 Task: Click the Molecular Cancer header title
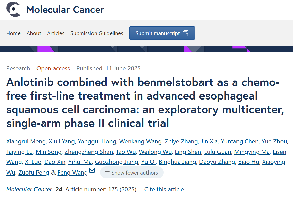pos(65,10)
